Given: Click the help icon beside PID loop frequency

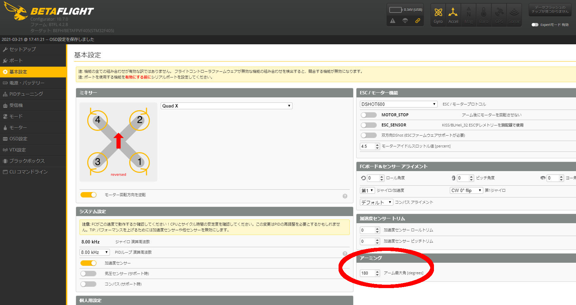Looking at the screenshot, I should click(345, 254).
